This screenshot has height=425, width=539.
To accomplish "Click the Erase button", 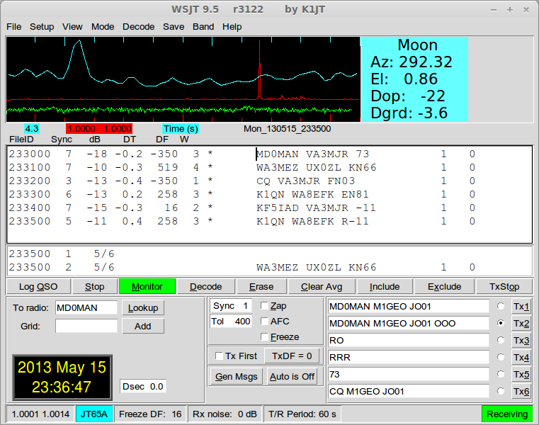I will pos(261,286).
